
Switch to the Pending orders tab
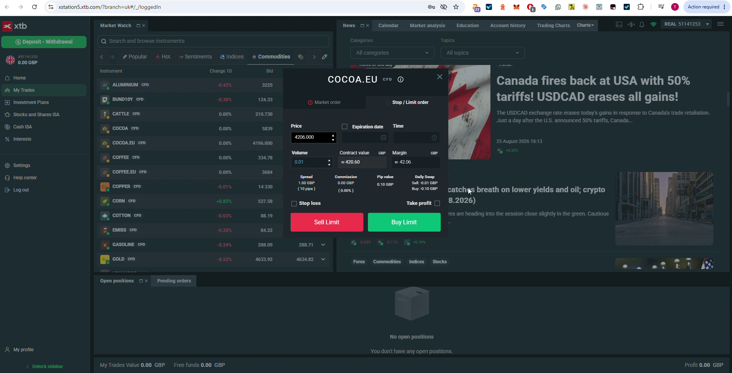174,281
